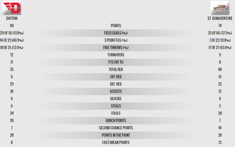
Task: Click St. Bonaventure's 17 OF 27 free throws
Action: click(x=220, y=48)
